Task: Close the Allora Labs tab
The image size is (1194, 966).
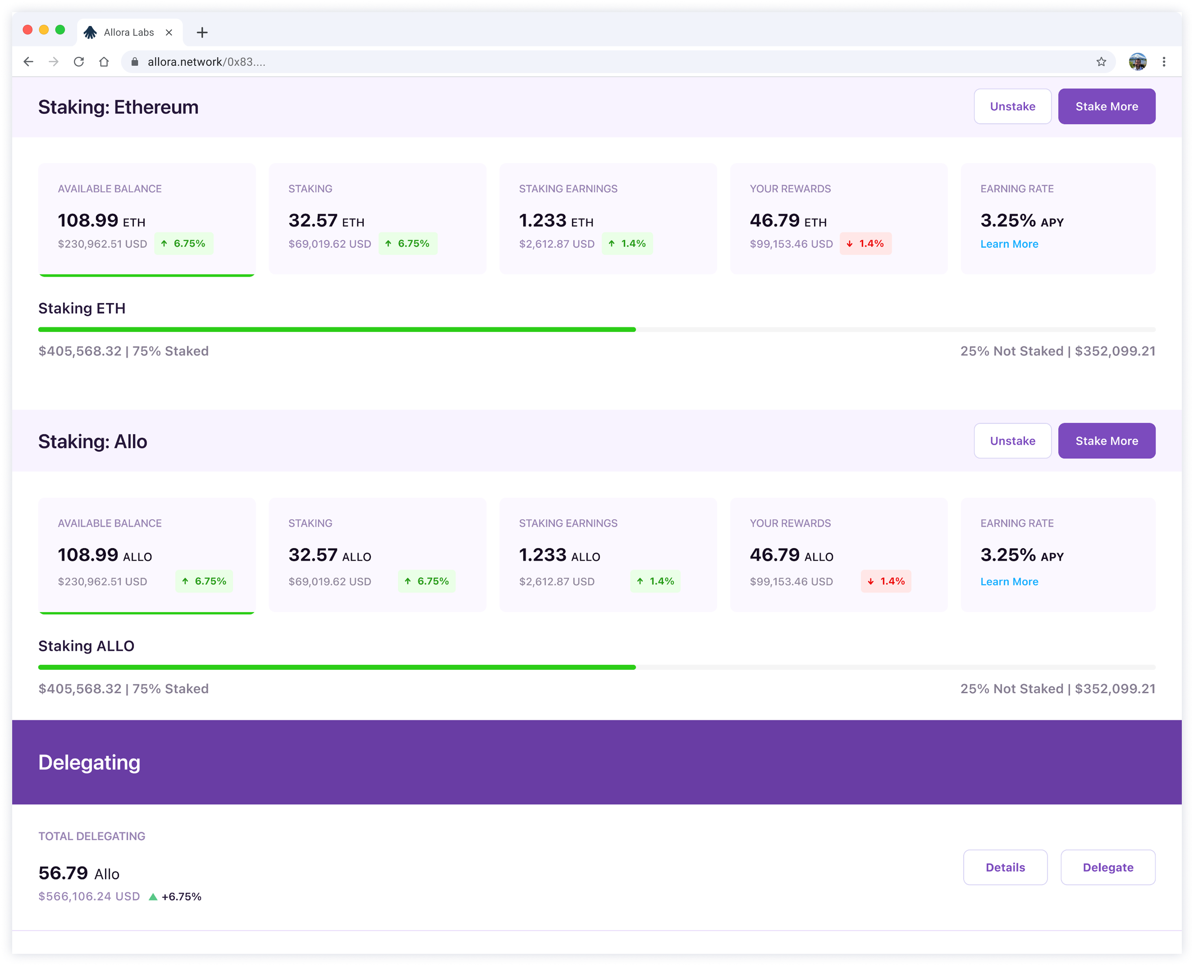Action: (169, 33)
